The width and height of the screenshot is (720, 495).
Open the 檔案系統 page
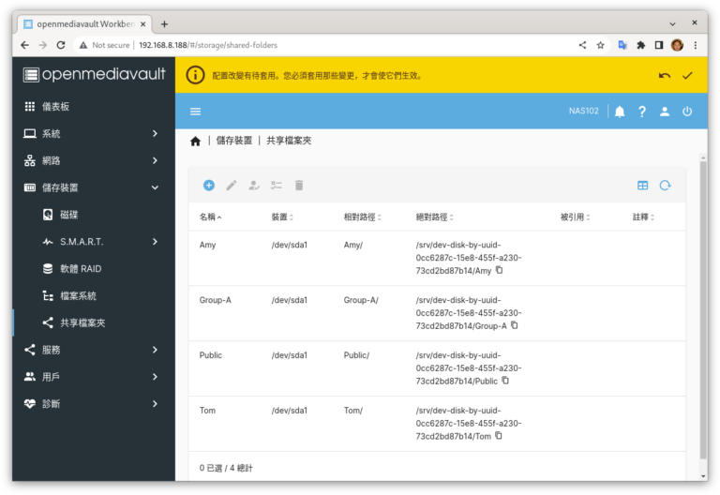pos(94,296)
